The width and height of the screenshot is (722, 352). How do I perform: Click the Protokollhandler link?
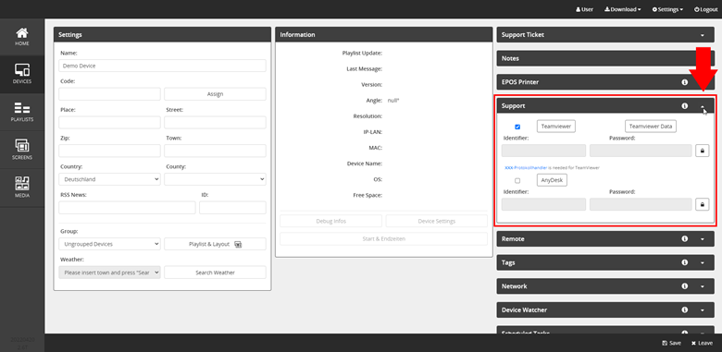tap(526, 168)
